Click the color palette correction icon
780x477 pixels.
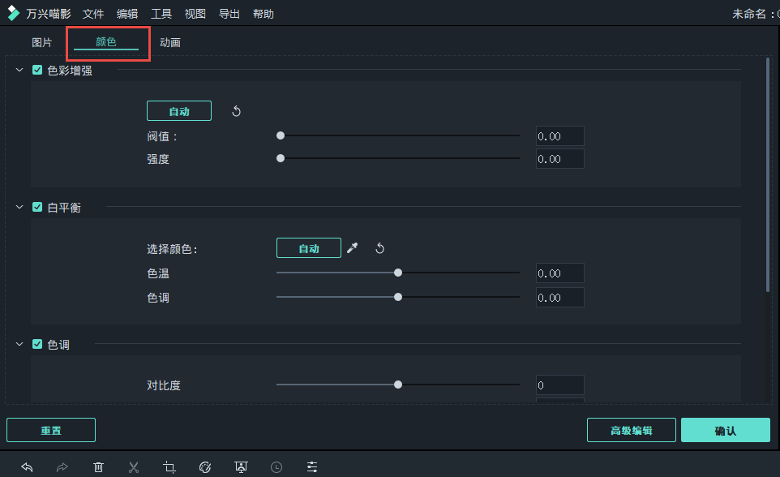(205, 467)
